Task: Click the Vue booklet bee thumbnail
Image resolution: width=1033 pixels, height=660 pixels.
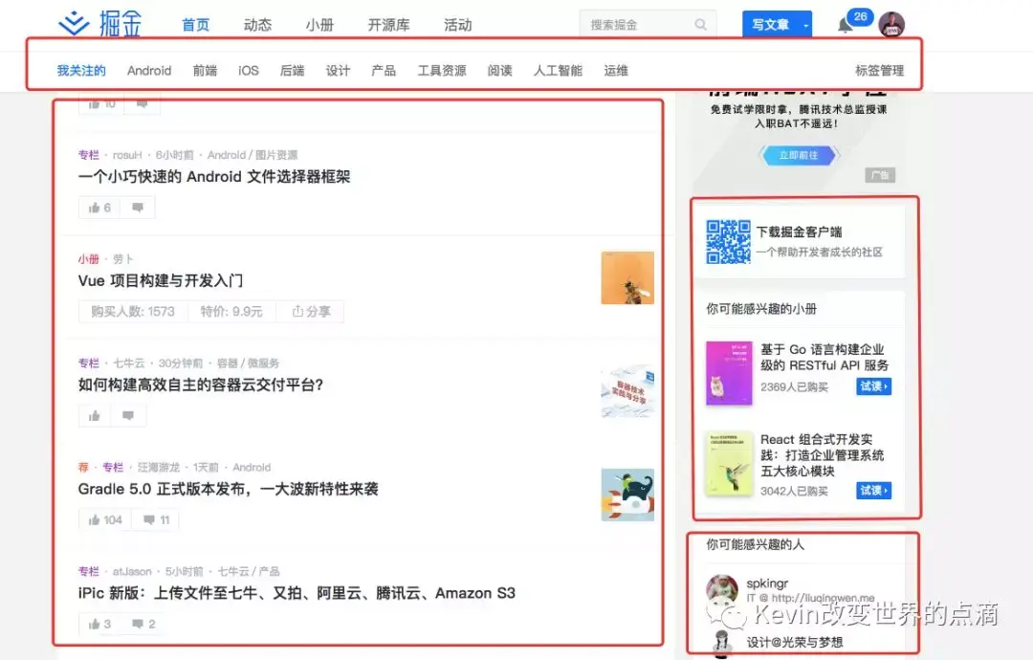Action: [627, 277]
